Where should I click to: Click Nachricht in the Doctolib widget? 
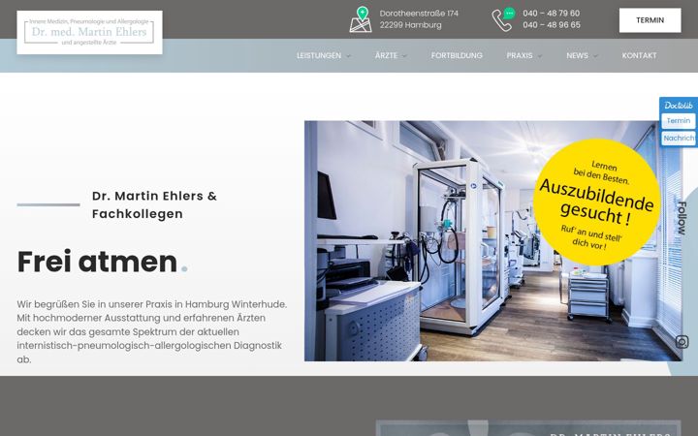(679, 139)
